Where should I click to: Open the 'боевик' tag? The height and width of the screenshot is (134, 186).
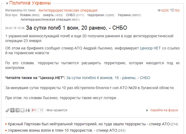coord(26,15)
